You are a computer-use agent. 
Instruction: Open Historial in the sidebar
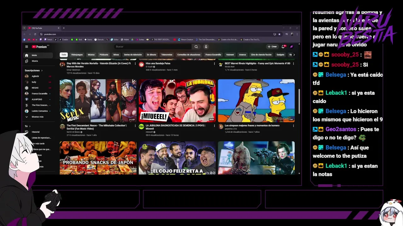pos(38,132)
